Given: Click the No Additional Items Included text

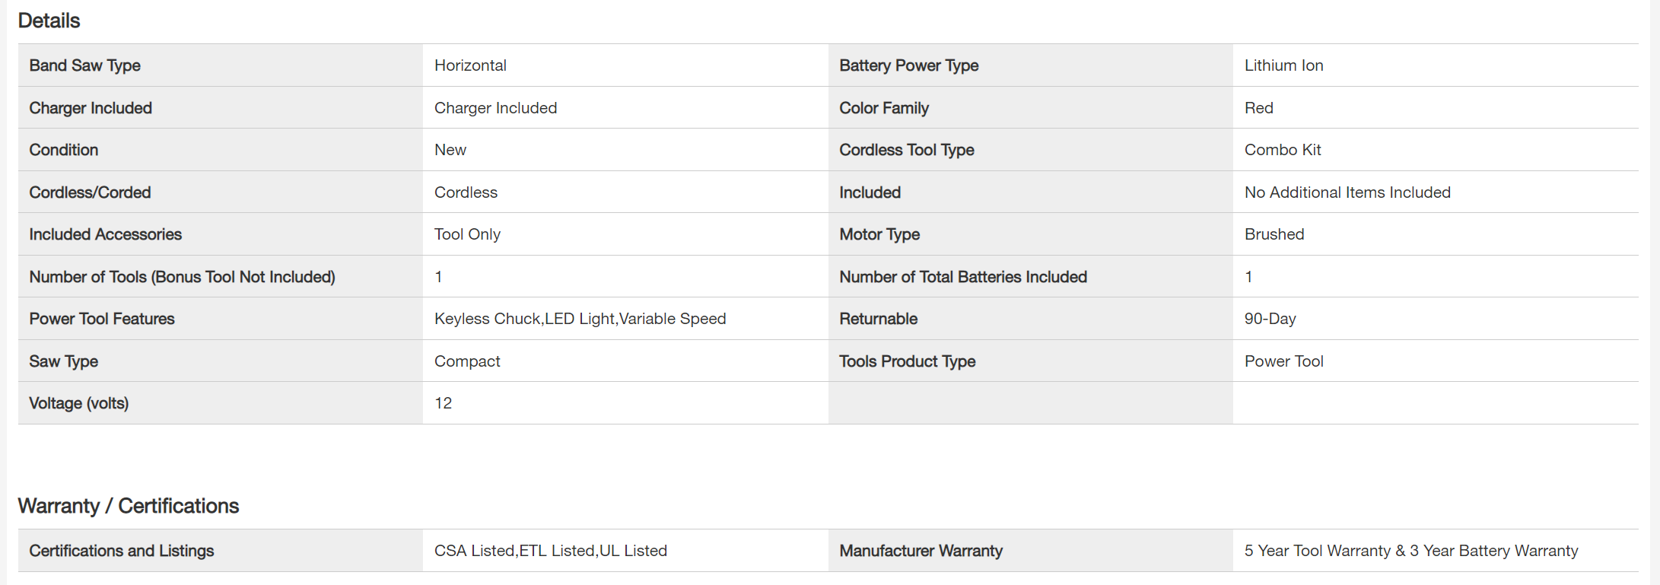Looking at the screenshot, I should [1347, 192].
